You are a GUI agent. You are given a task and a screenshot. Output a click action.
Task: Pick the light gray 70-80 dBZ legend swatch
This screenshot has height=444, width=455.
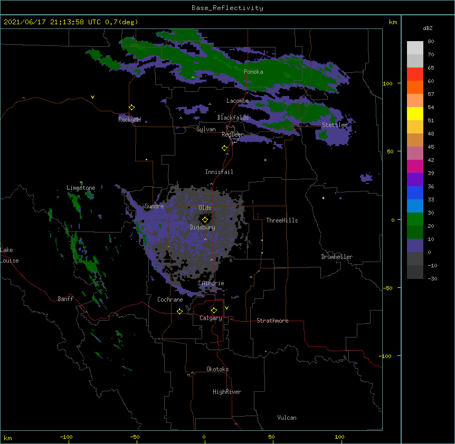click(x=415, y=48)
